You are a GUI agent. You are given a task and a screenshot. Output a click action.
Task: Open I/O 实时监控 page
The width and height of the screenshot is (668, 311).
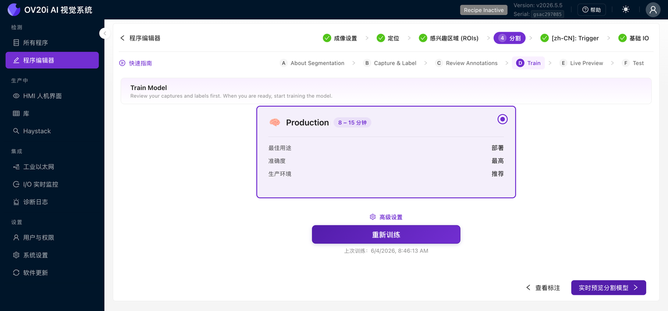[52, 184]
